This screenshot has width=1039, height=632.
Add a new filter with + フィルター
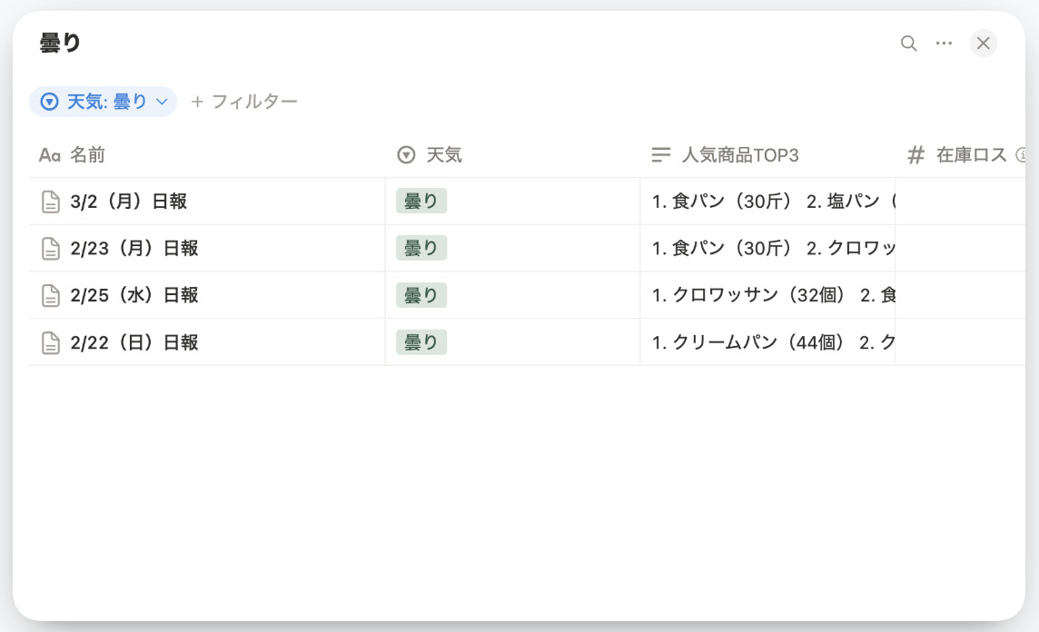tap(245, 101)
